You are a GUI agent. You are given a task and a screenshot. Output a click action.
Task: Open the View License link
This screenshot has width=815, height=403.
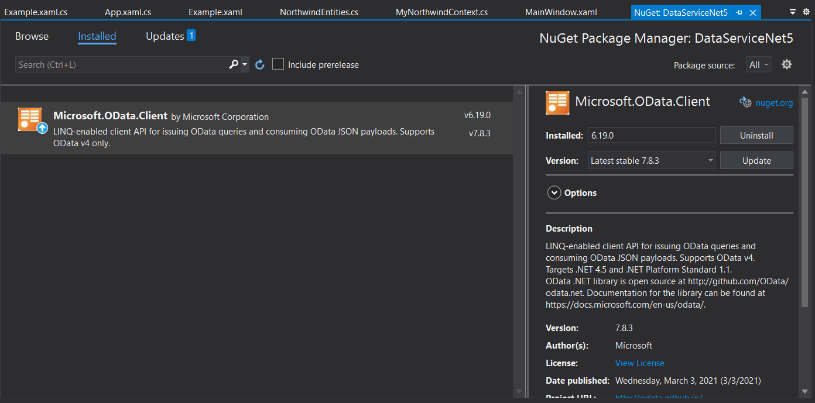click(x=639, y=363)
